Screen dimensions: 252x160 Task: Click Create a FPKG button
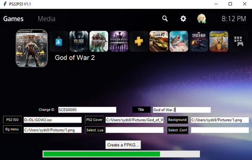point(123,145)
